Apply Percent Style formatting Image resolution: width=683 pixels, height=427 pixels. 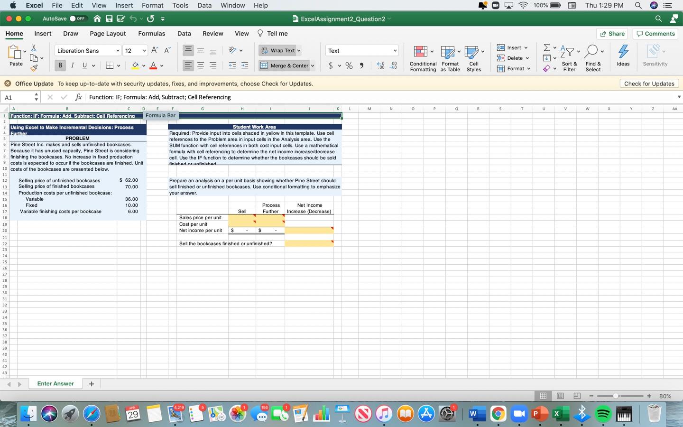(349, 65)
